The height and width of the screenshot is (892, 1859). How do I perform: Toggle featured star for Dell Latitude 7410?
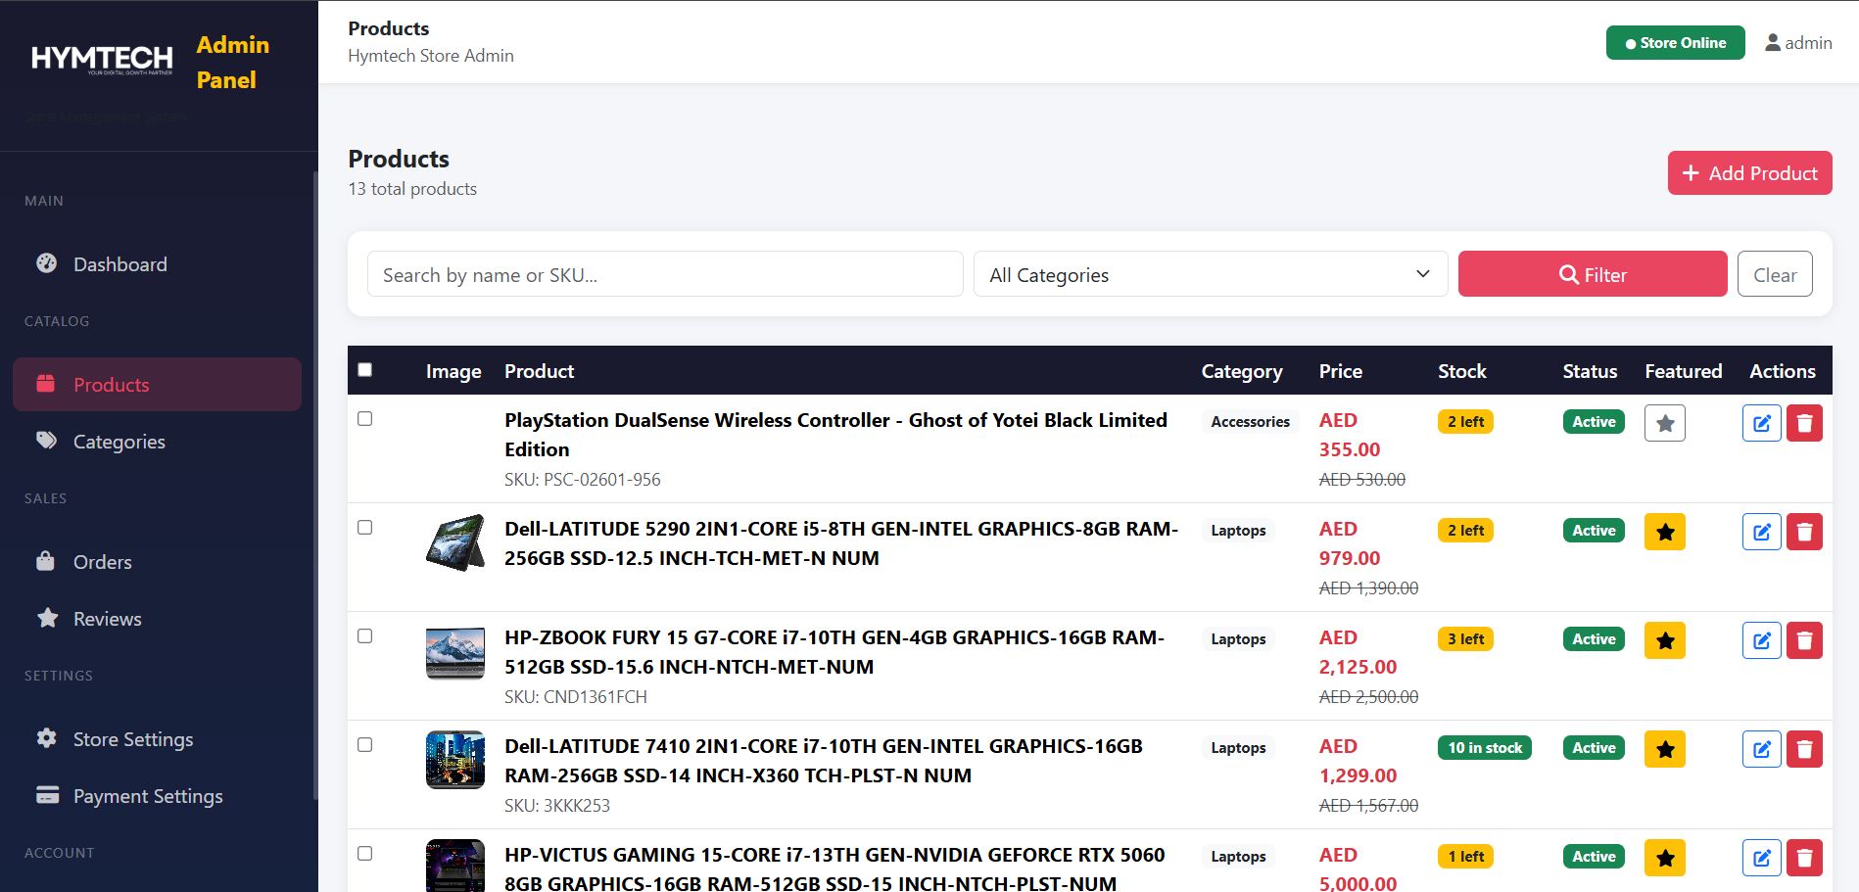tap(1665, 749)
